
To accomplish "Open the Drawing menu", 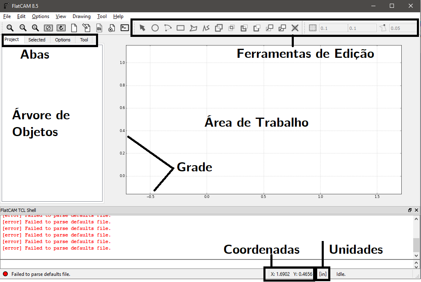I will coord(82,16).
